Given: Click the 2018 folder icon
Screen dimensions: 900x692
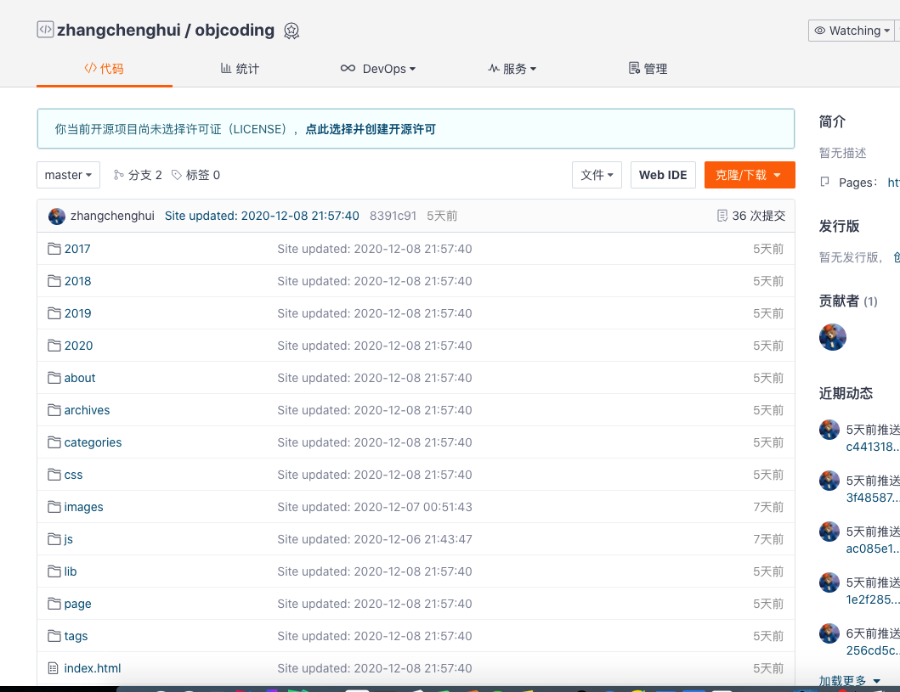Looking at the screenshot, I should tap(54, 281).
